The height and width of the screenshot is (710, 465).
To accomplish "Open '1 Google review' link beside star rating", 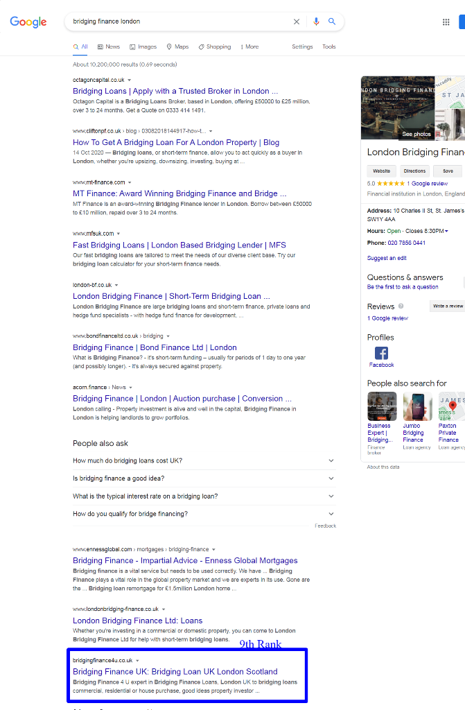I will click(427, 183).
